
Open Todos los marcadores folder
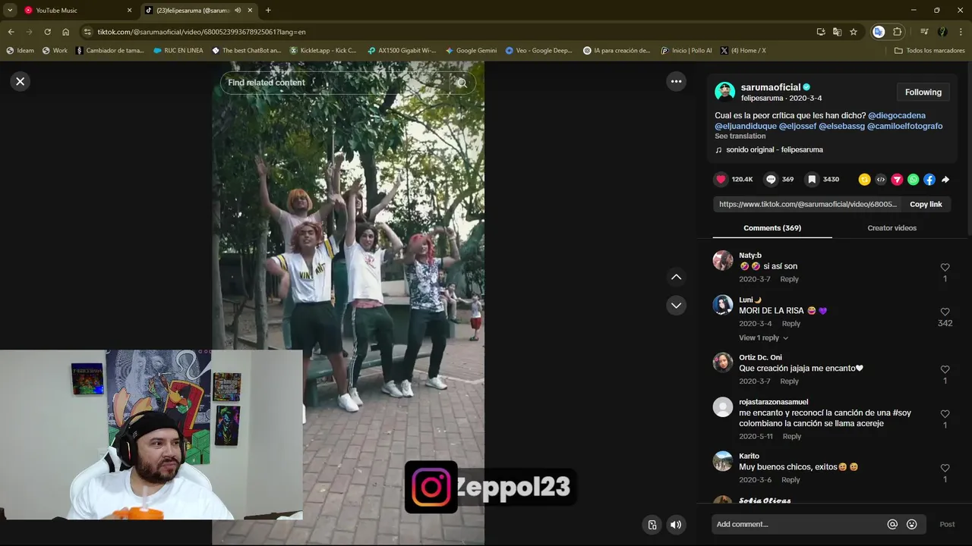929,51
